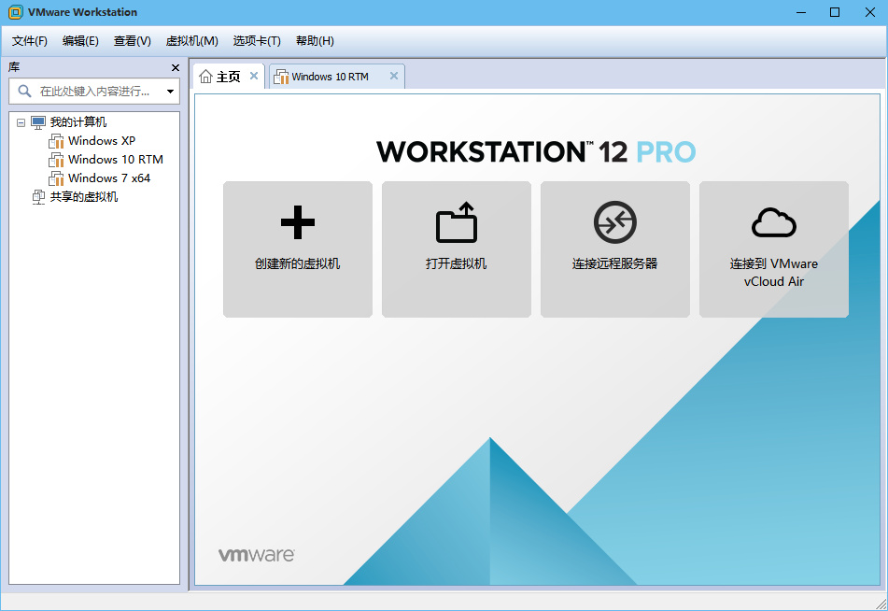Open the 查看(V) menu

(x=132, y=40)
